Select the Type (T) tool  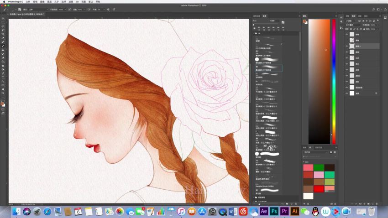click(3, 77)
